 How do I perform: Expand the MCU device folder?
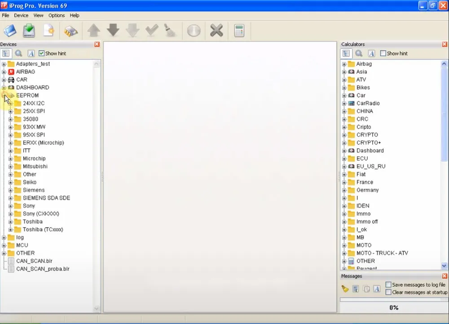[4, 245]
